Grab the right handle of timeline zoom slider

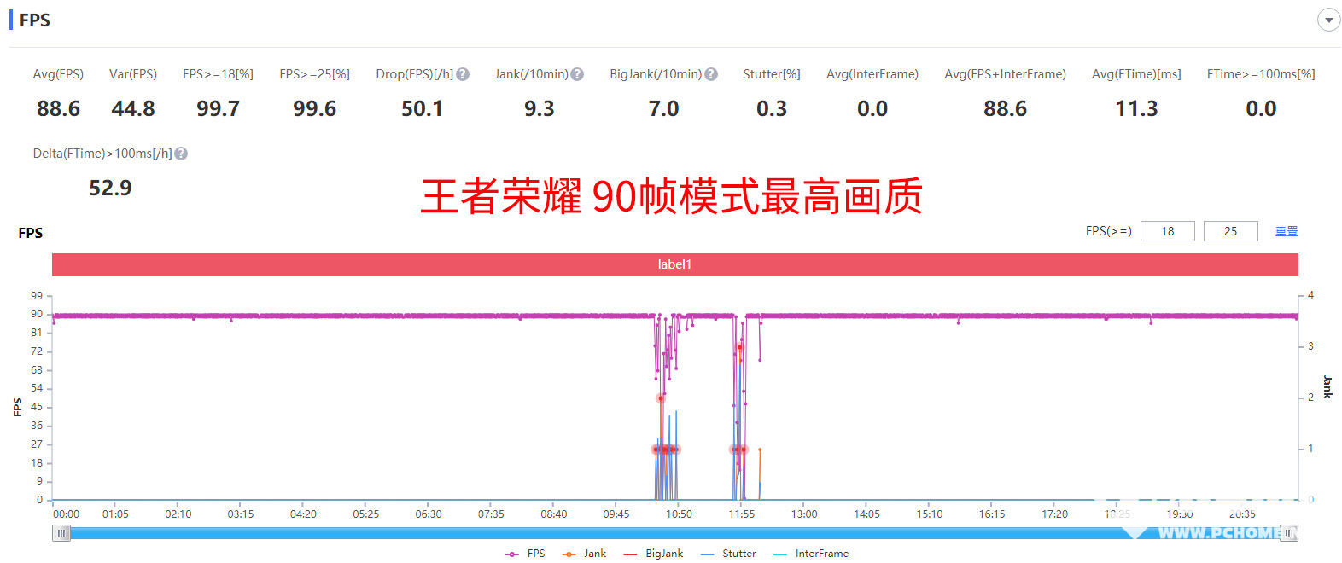[x=1289, y=533]
